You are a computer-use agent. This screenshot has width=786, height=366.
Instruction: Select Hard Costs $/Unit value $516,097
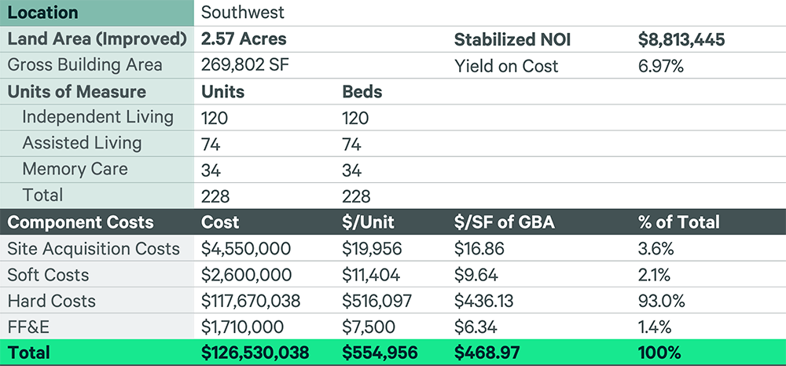(377, 301)
